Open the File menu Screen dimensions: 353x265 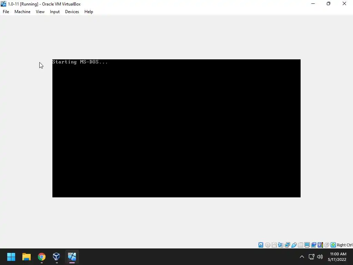pos(6,12)
